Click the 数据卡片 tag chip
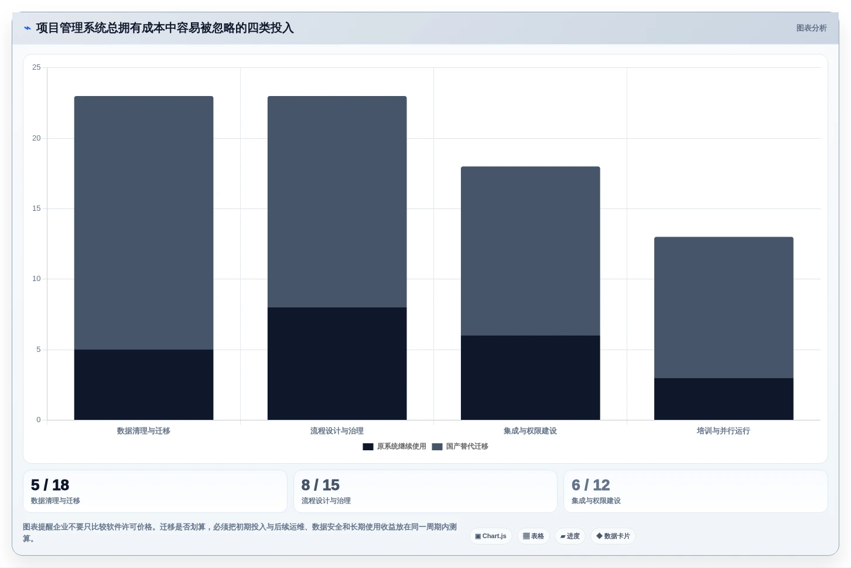The width and height of the screenshot is (851, 568). pyautogui.click(x=613, y=536)
